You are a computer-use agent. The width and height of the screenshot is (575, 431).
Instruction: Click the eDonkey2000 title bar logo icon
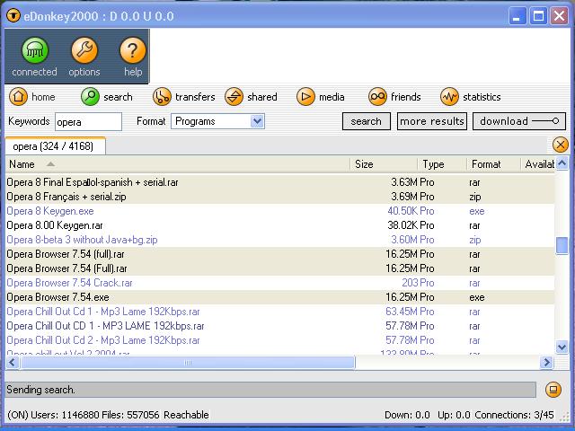click(x=13, y=16)
